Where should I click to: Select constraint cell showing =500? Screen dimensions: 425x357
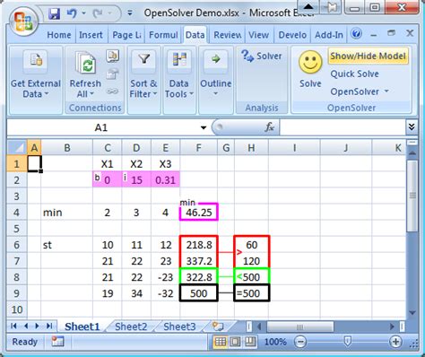pos(251,293)
